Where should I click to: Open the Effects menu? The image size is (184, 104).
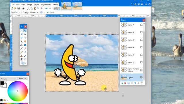(55, 5)
